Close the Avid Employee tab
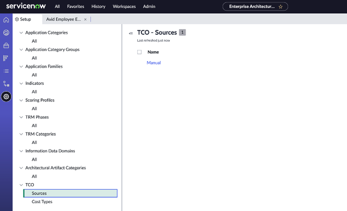The width and height of the screenshot is (347, 211). tap(85, 19)
